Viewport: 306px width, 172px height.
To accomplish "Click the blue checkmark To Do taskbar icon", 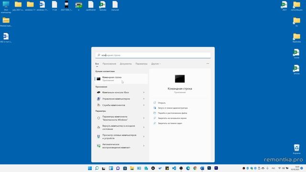I will 160,168.
